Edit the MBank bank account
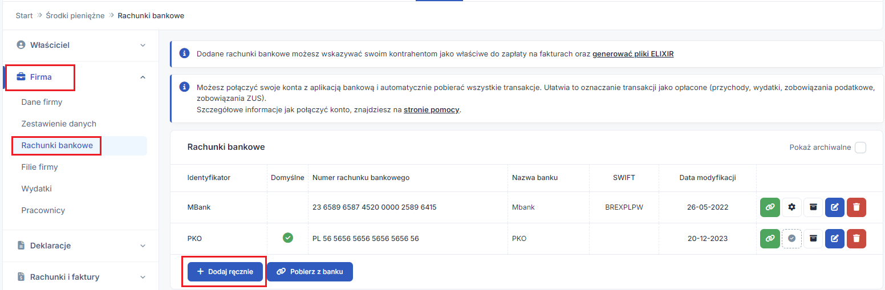Viewport: 885px width, 290px height. pos(835,207)
